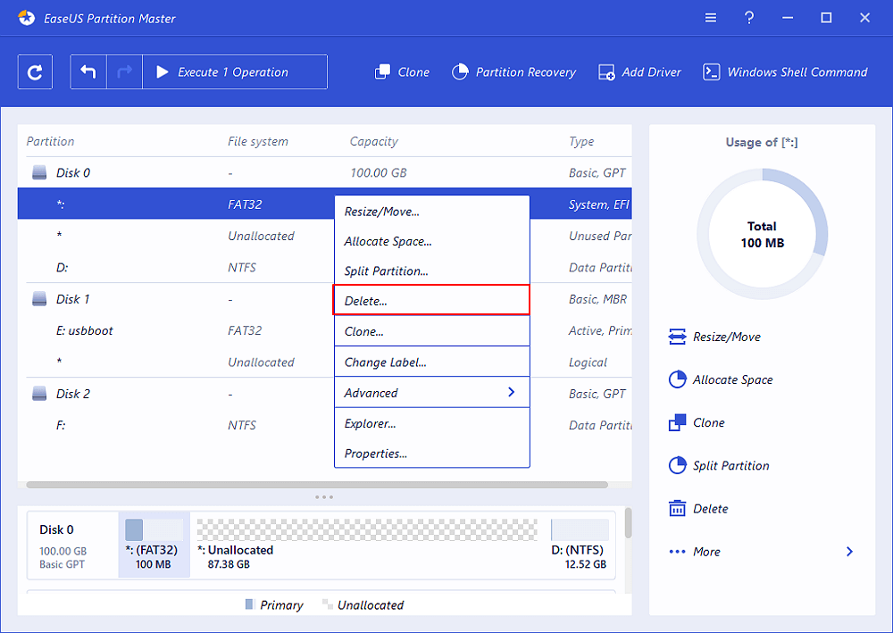Open the hamburger menu in title bar
Viewport: 893px width, 633px height.
pos(711,18)
